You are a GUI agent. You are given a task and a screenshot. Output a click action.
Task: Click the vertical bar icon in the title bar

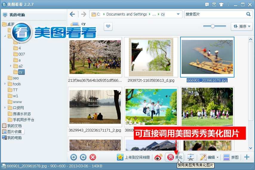click(x=228, y=4)
